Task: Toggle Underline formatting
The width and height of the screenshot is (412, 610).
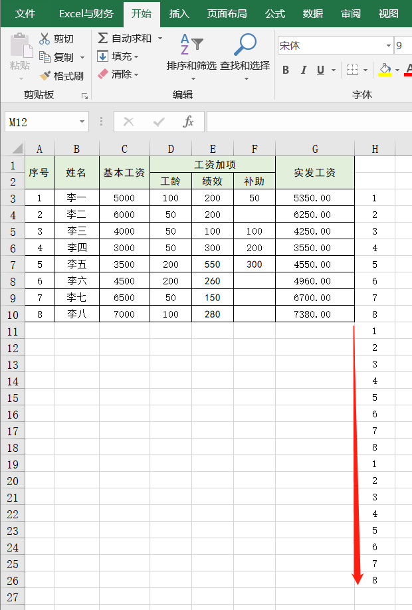Action: click(321, 70)
